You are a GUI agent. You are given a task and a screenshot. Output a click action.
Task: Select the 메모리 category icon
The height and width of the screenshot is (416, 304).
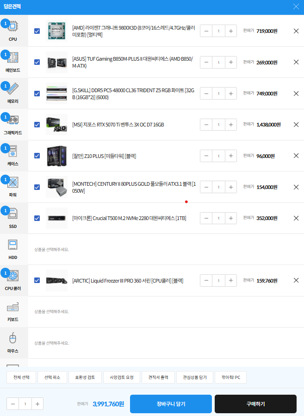(x=12, y=89)
